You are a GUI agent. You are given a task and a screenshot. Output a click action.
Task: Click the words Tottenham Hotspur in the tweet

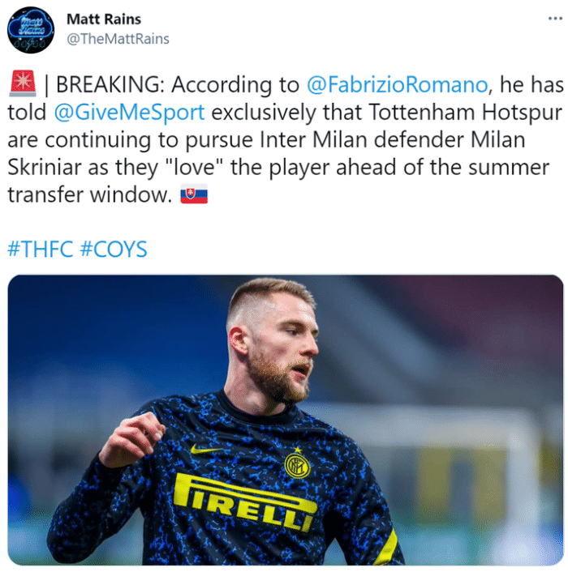tap(465, 112)
